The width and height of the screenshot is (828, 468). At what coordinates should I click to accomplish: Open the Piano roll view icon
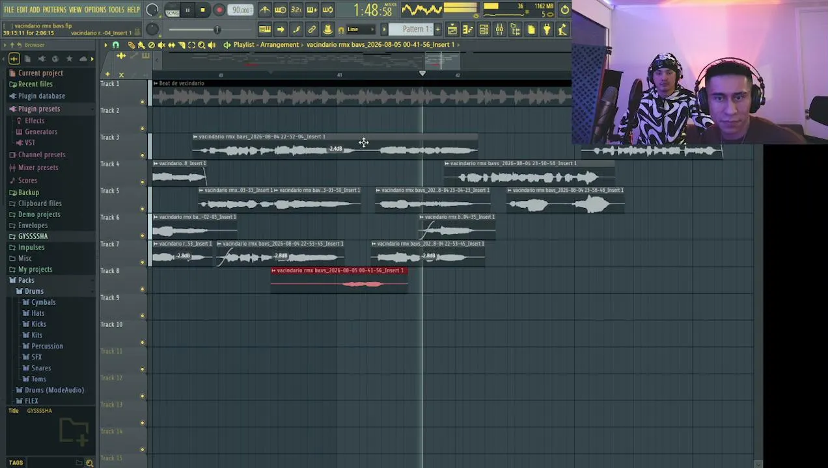tap(467, 29)
